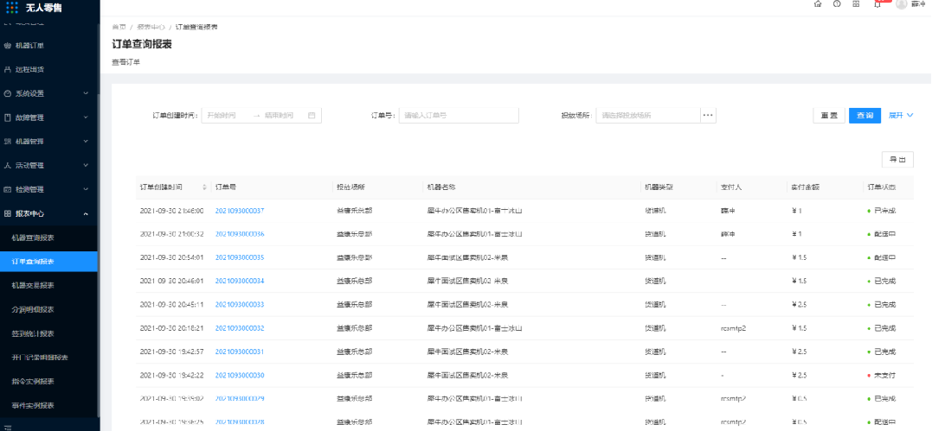
Task: Click the ¥ 1.5 amount in 2021093000035 row
Action: 799,257
